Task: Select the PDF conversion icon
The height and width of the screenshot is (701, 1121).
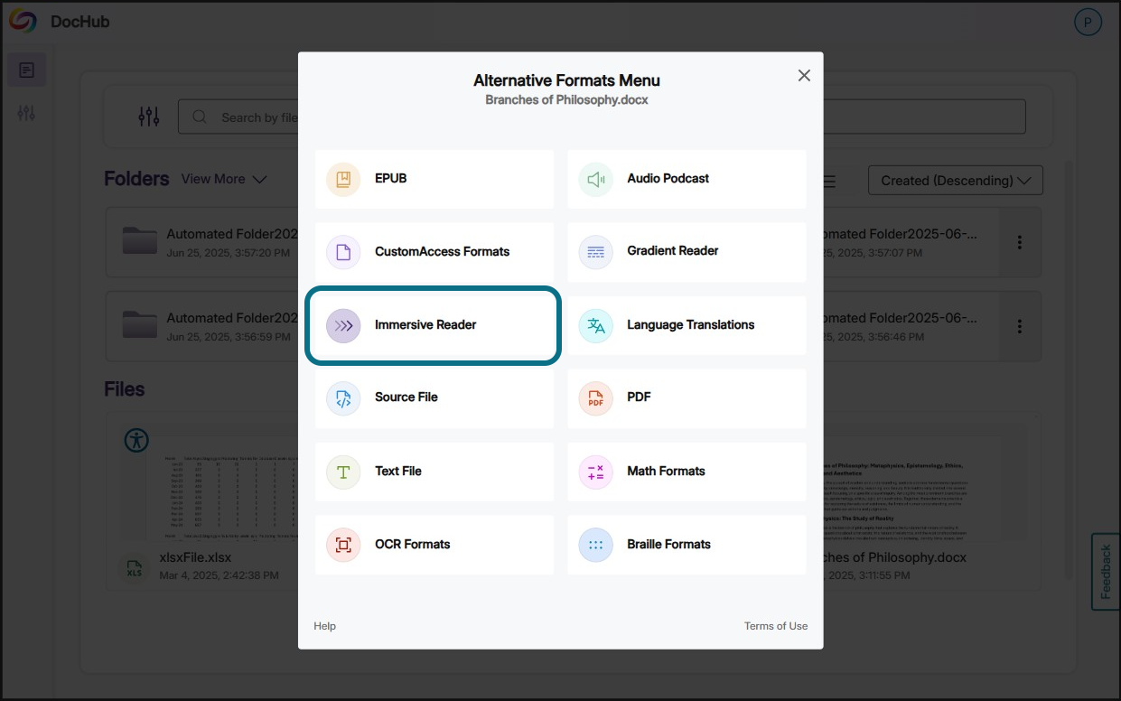Action: (x=594, y=397)
